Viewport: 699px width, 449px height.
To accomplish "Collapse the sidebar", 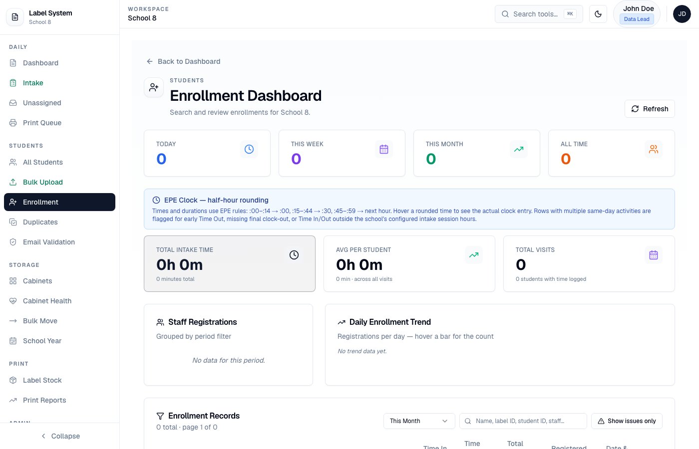I will point(60,436).
